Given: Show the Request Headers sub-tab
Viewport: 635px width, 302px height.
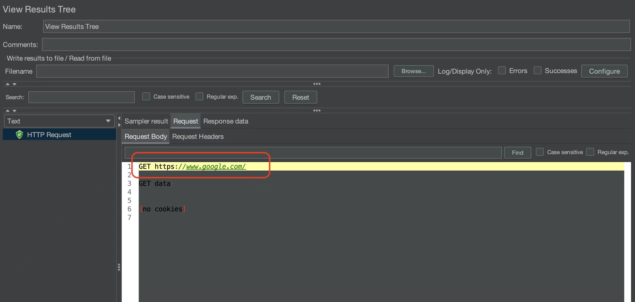Looking at the screenshot, I should coord(198,137).
